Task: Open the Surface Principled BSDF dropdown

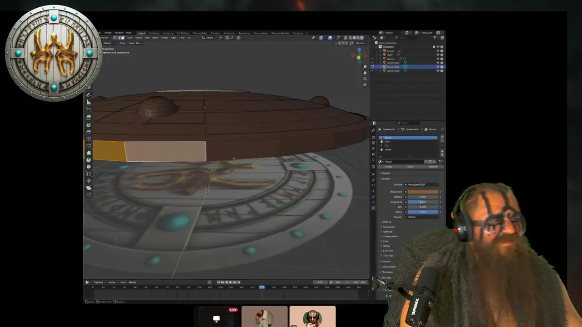Action: [x=421, y=184]
